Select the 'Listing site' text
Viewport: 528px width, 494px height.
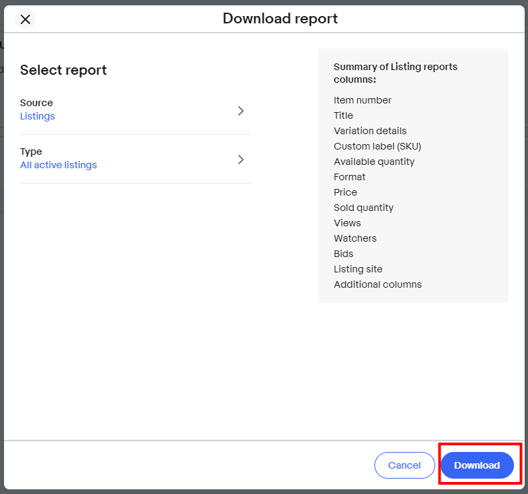coord(358,269)
